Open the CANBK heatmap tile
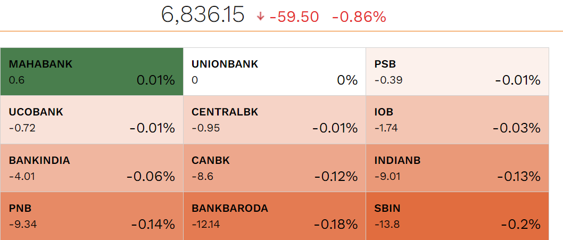The image size is (563, 240). click(274, 168)
